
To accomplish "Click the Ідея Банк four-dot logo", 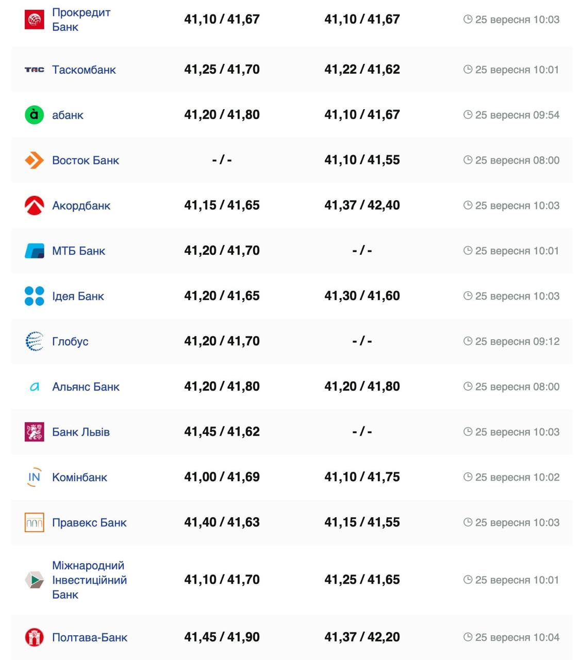I will (35, 296).
